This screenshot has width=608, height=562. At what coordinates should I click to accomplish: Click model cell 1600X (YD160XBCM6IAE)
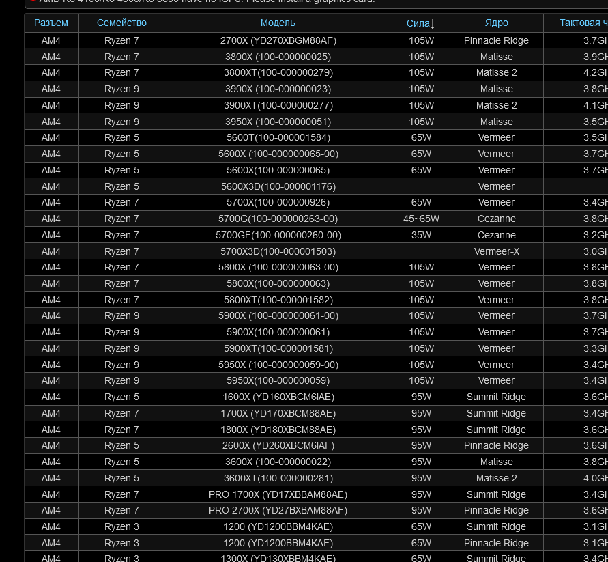click(278, 397)
